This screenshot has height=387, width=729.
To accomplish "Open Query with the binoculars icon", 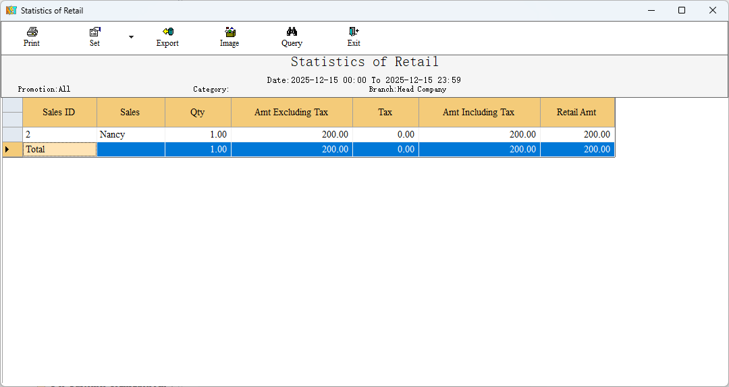I will tap(292, 32).
